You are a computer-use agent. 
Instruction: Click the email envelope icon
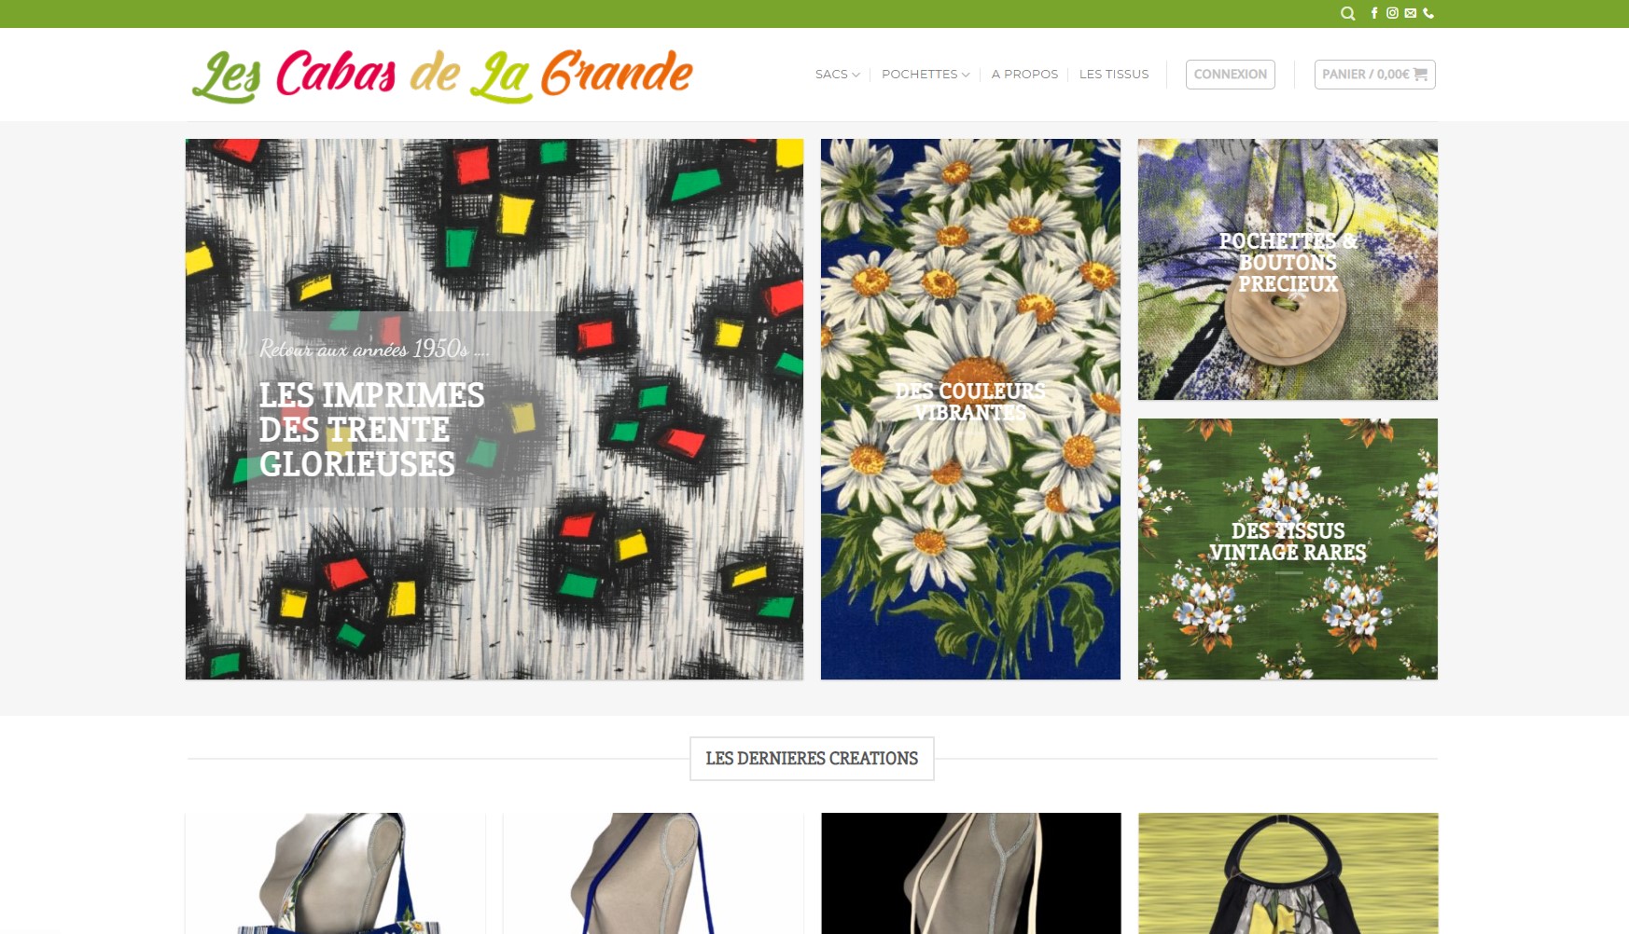coord(1411,13)
